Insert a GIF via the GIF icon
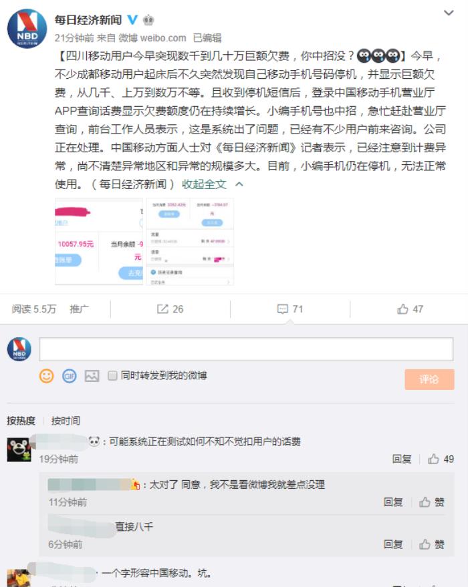This screenshot has height=587, width=468. pos(69,376)
